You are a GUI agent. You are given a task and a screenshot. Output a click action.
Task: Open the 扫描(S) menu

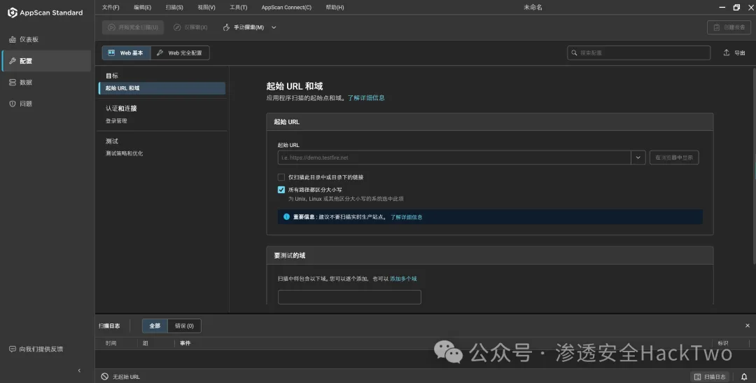click(x=174, y=7)
